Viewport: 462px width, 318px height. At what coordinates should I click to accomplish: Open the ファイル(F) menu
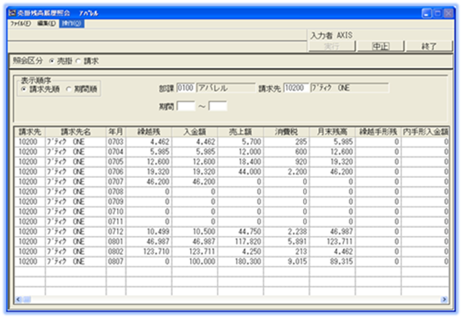click(x=20, y=24)
